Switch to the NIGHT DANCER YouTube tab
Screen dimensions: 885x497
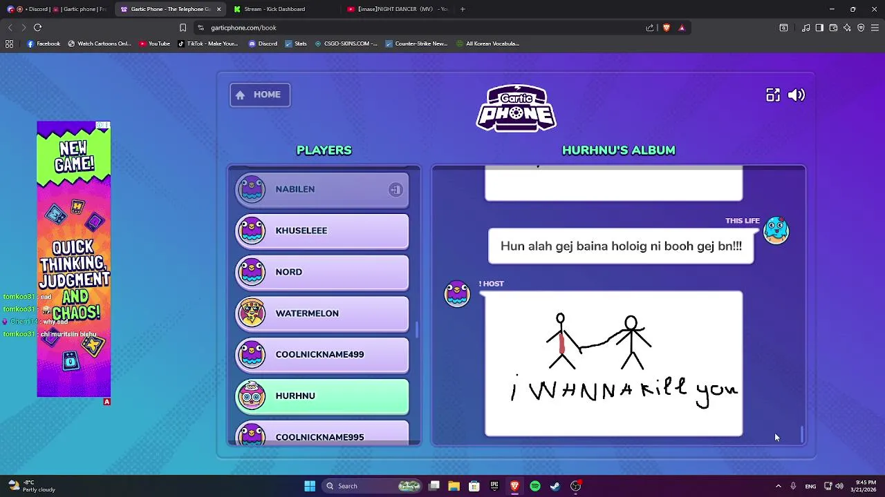point(398,9)
